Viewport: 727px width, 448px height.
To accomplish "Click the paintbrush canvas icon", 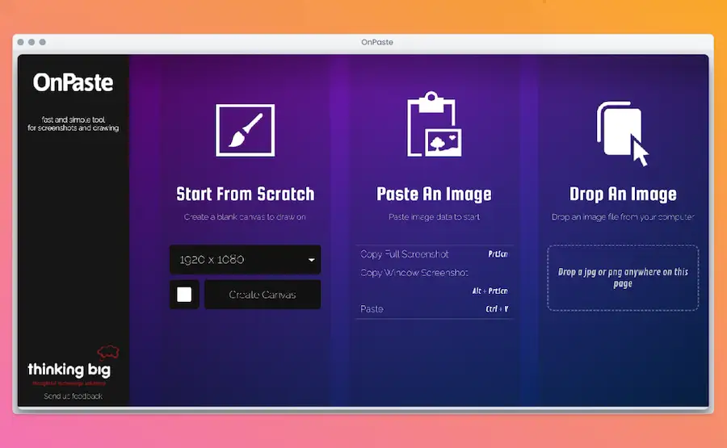I will tap(246, 130).
